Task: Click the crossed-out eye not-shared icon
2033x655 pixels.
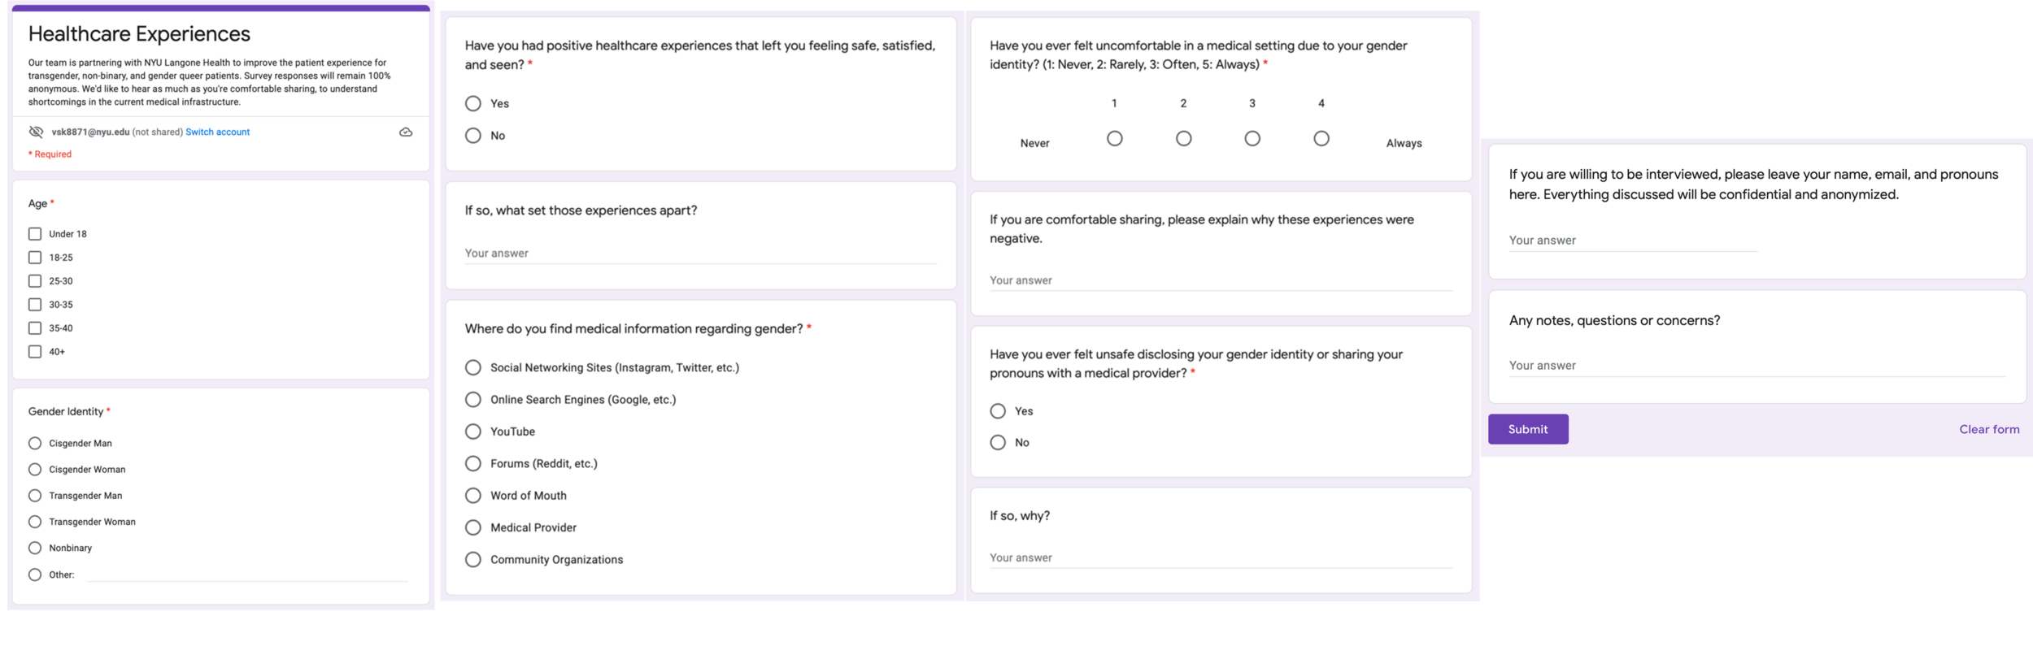Action: [x=36, y=132]
